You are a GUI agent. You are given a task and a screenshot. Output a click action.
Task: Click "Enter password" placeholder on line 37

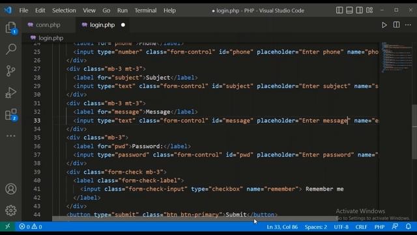[326, 155]
